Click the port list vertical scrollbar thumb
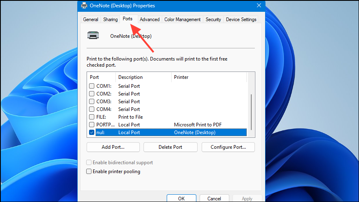 251,112
